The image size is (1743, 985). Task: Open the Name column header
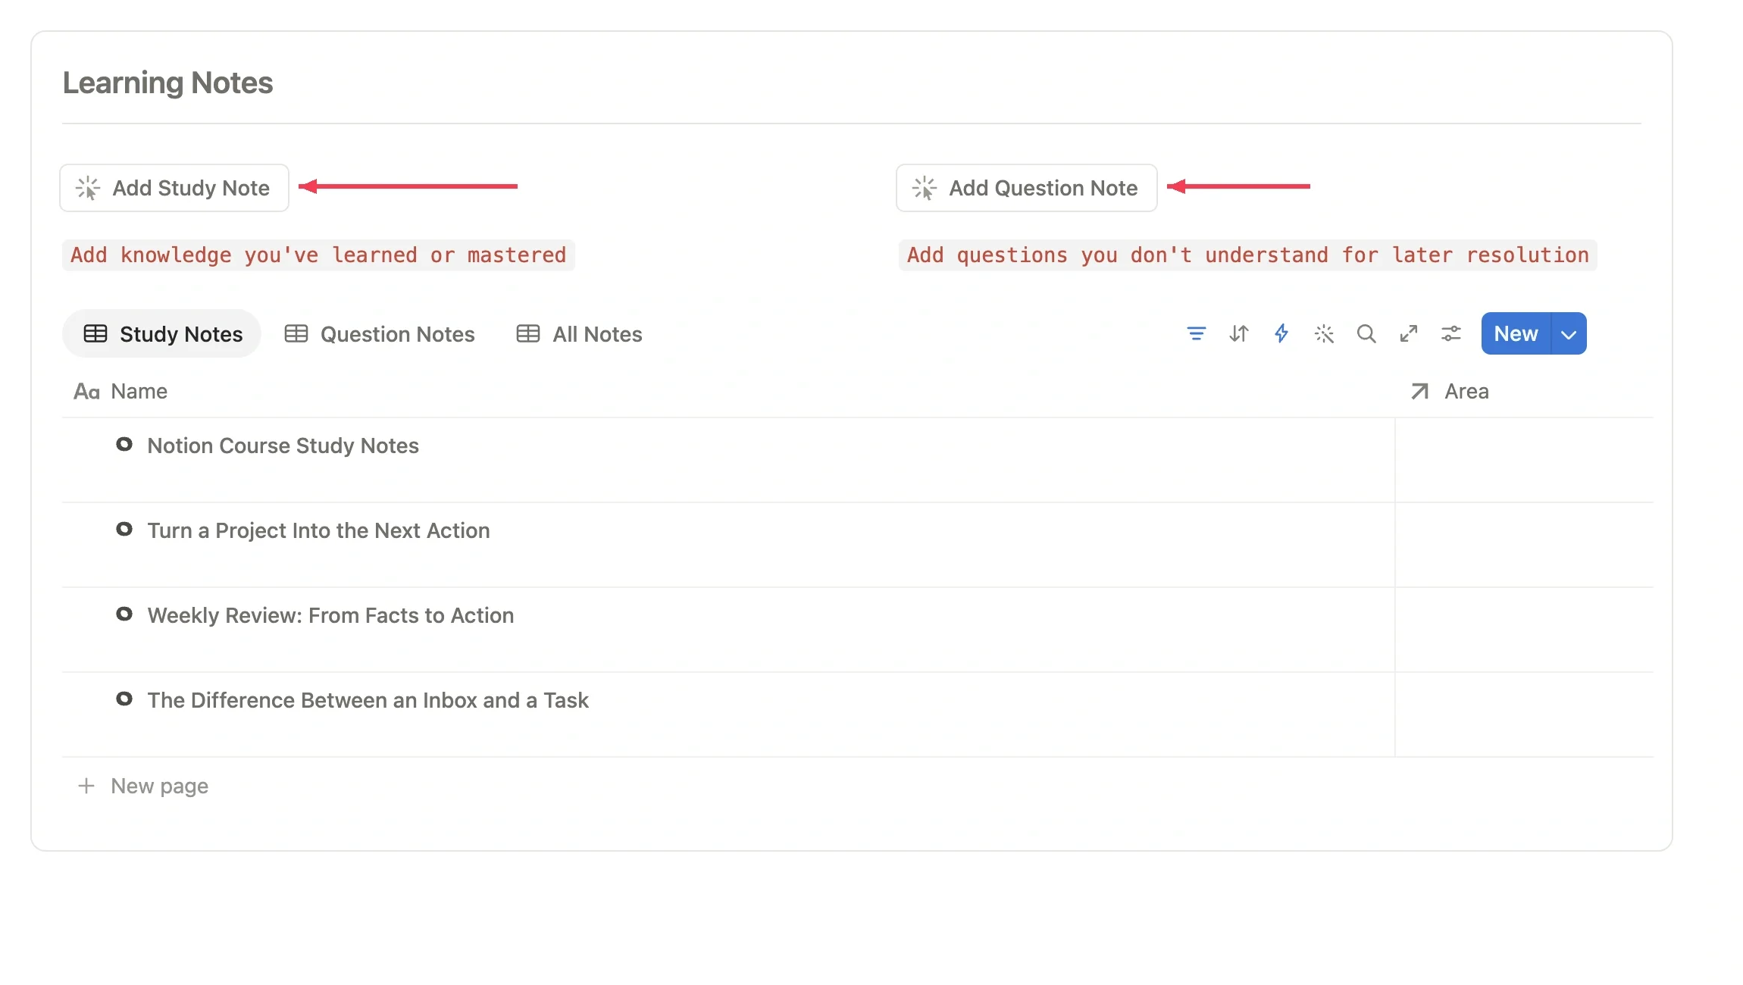pyautogui.click(x=121, y=391)
